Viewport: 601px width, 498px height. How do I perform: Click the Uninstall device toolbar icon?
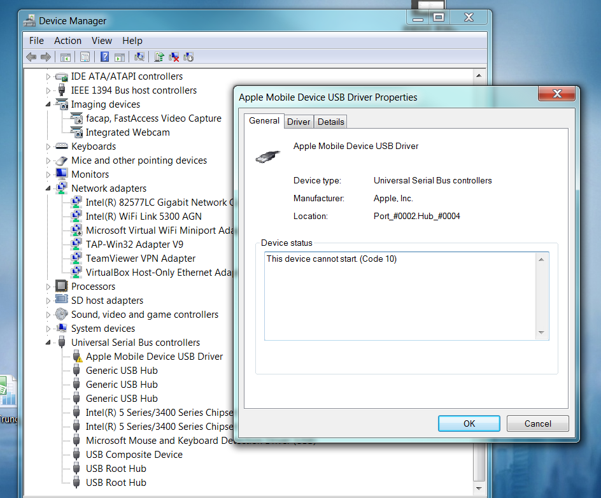click(174, 57)
